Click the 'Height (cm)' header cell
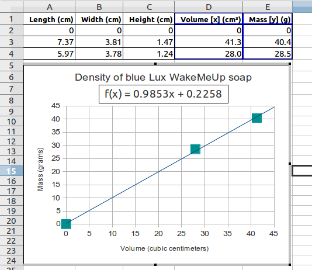The height and width of the screenshot is (270, 312). [x=149, y=19]
